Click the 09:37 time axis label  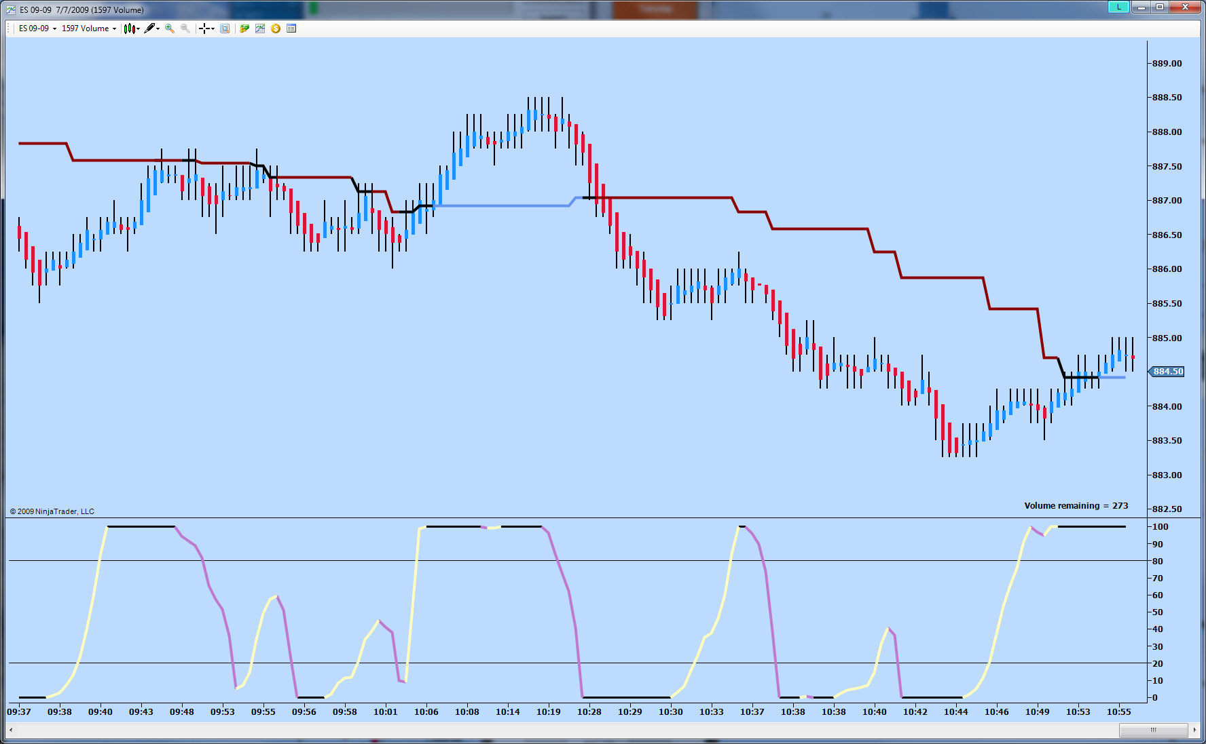[x=19, y=712]
